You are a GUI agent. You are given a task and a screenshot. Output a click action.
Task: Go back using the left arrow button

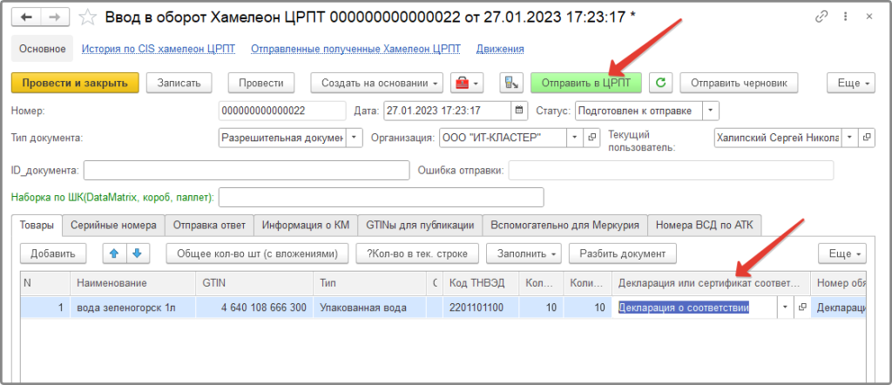point(27,17)
